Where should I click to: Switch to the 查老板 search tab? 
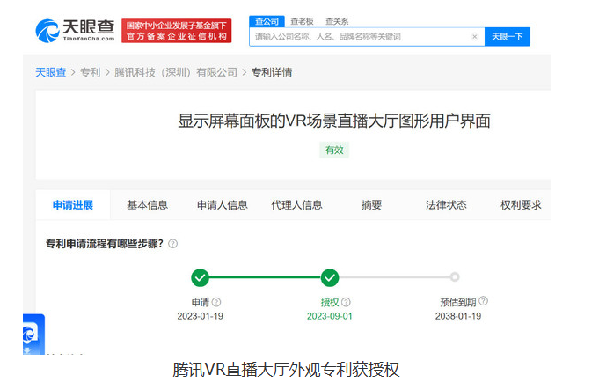(x=302, y=21)
